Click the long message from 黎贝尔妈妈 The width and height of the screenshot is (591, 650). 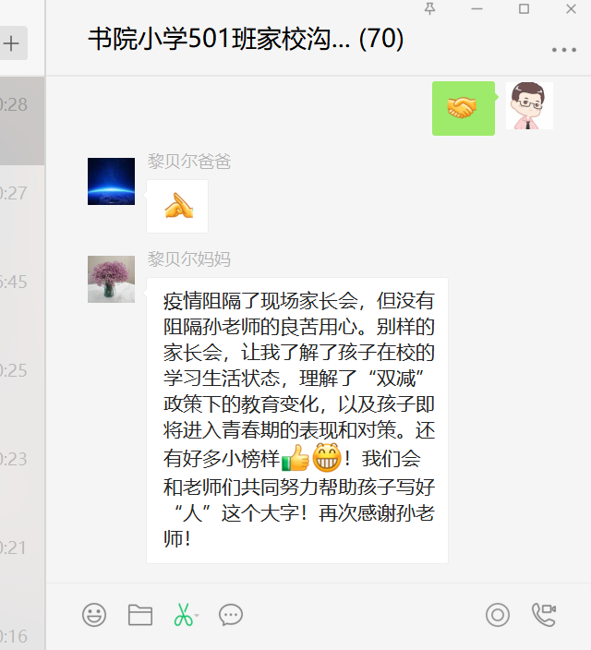click(297, 420)
